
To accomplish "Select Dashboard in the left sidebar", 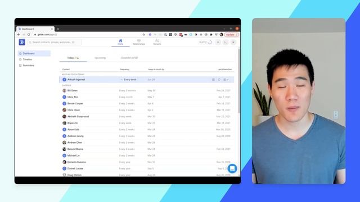I will pos(34,53).
